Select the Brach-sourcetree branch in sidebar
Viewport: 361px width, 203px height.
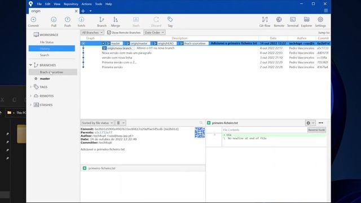[x=53, y=72]
